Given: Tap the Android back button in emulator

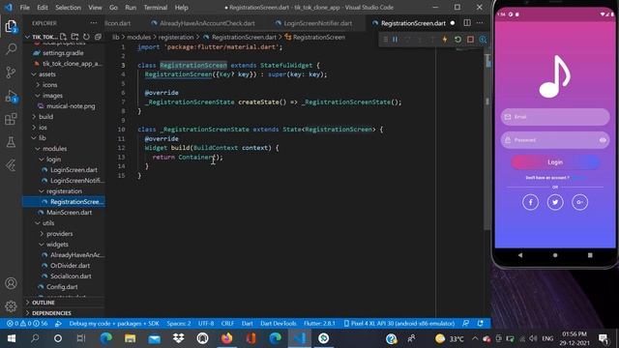Looking at the screenshot, I should pyautogui.click(x=520, y=255).
